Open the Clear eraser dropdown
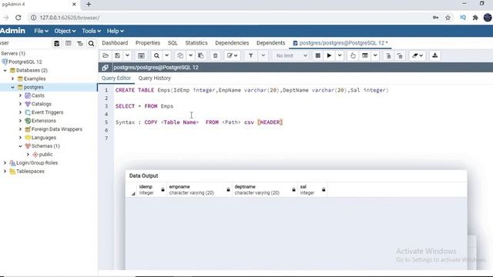The height and width of the screenshot is (277, 493). click(418, 55)
